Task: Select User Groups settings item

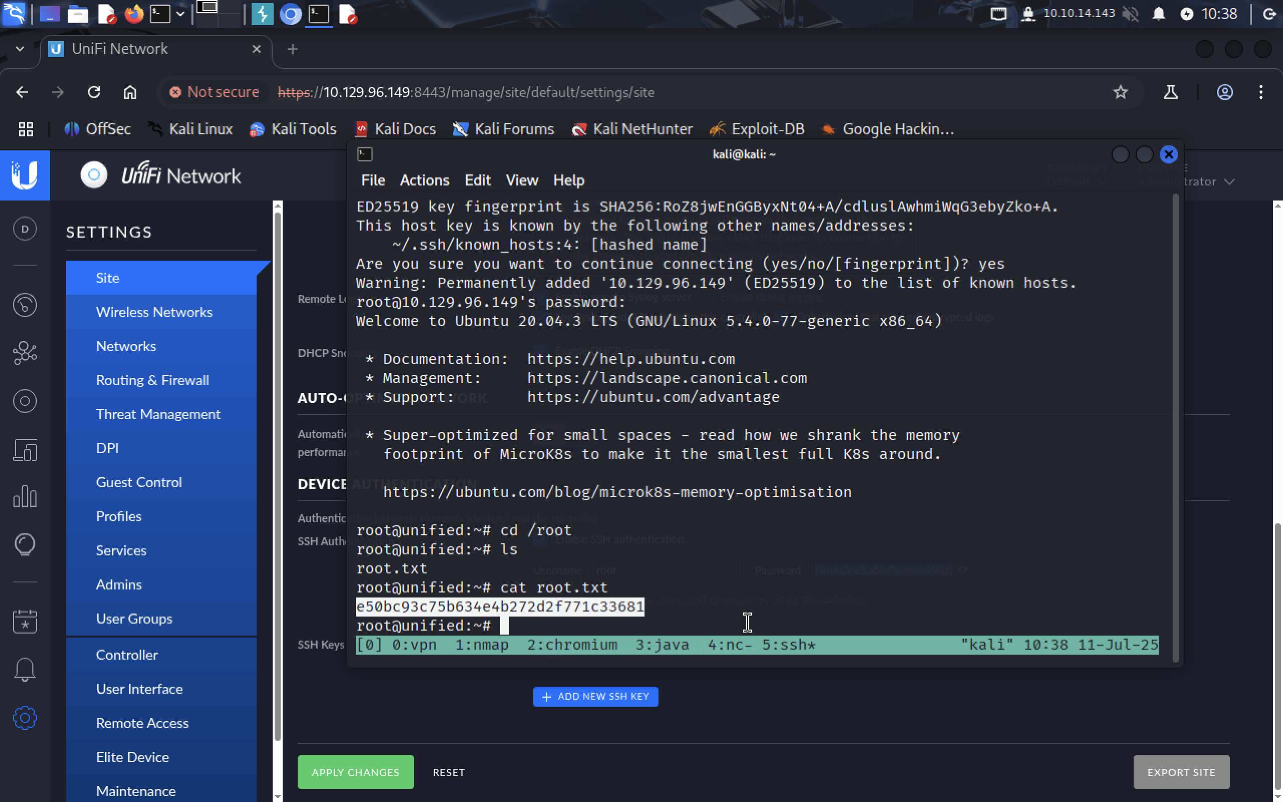Action: [x=161, y=619]
